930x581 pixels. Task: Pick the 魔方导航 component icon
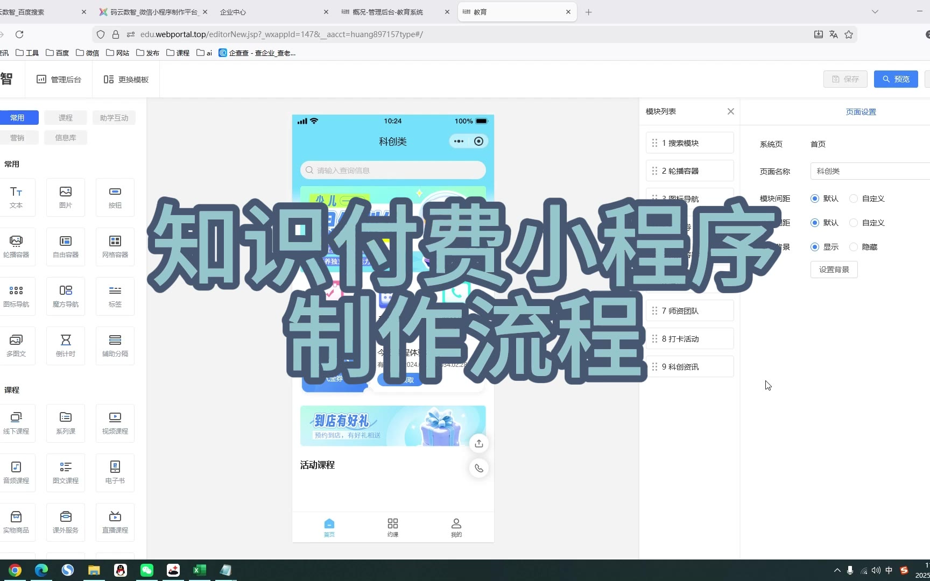[66, 295]
